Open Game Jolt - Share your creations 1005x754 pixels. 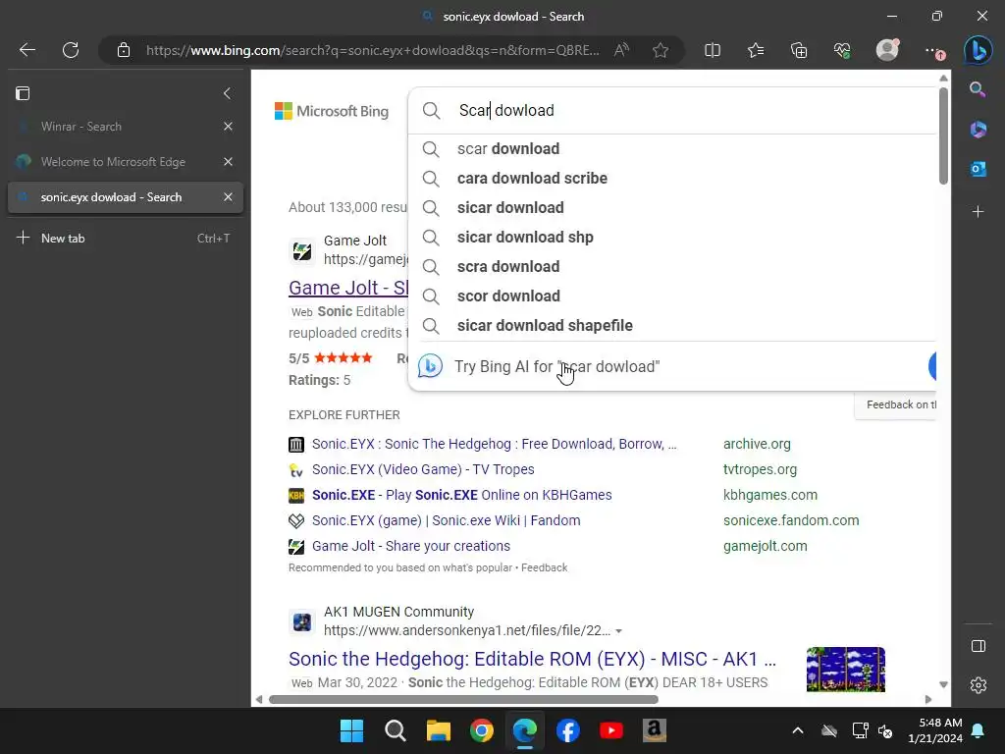pyautogui.click(x=411, y=546)
